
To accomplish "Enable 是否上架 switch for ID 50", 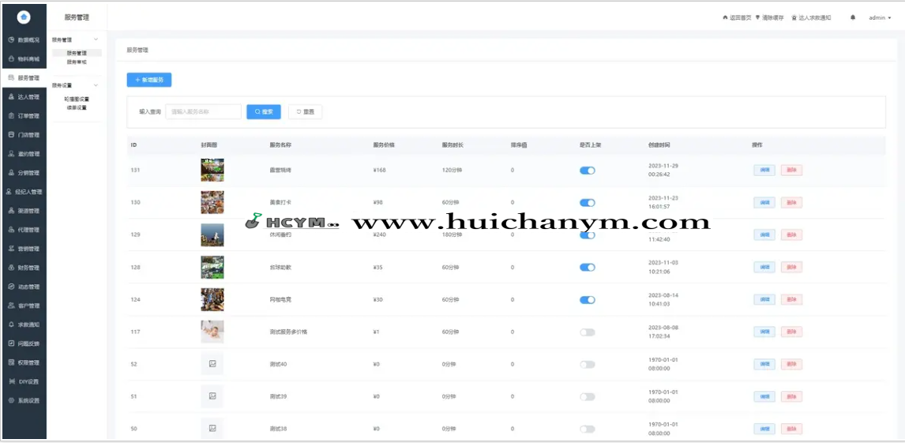I will click(x=587, y=429).
